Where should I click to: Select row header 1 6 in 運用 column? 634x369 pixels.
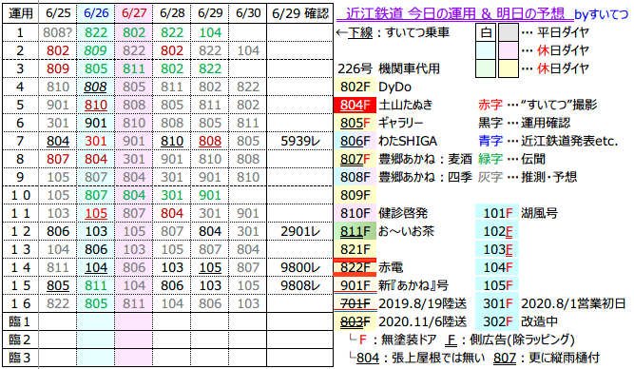click(x=21, y=303)
